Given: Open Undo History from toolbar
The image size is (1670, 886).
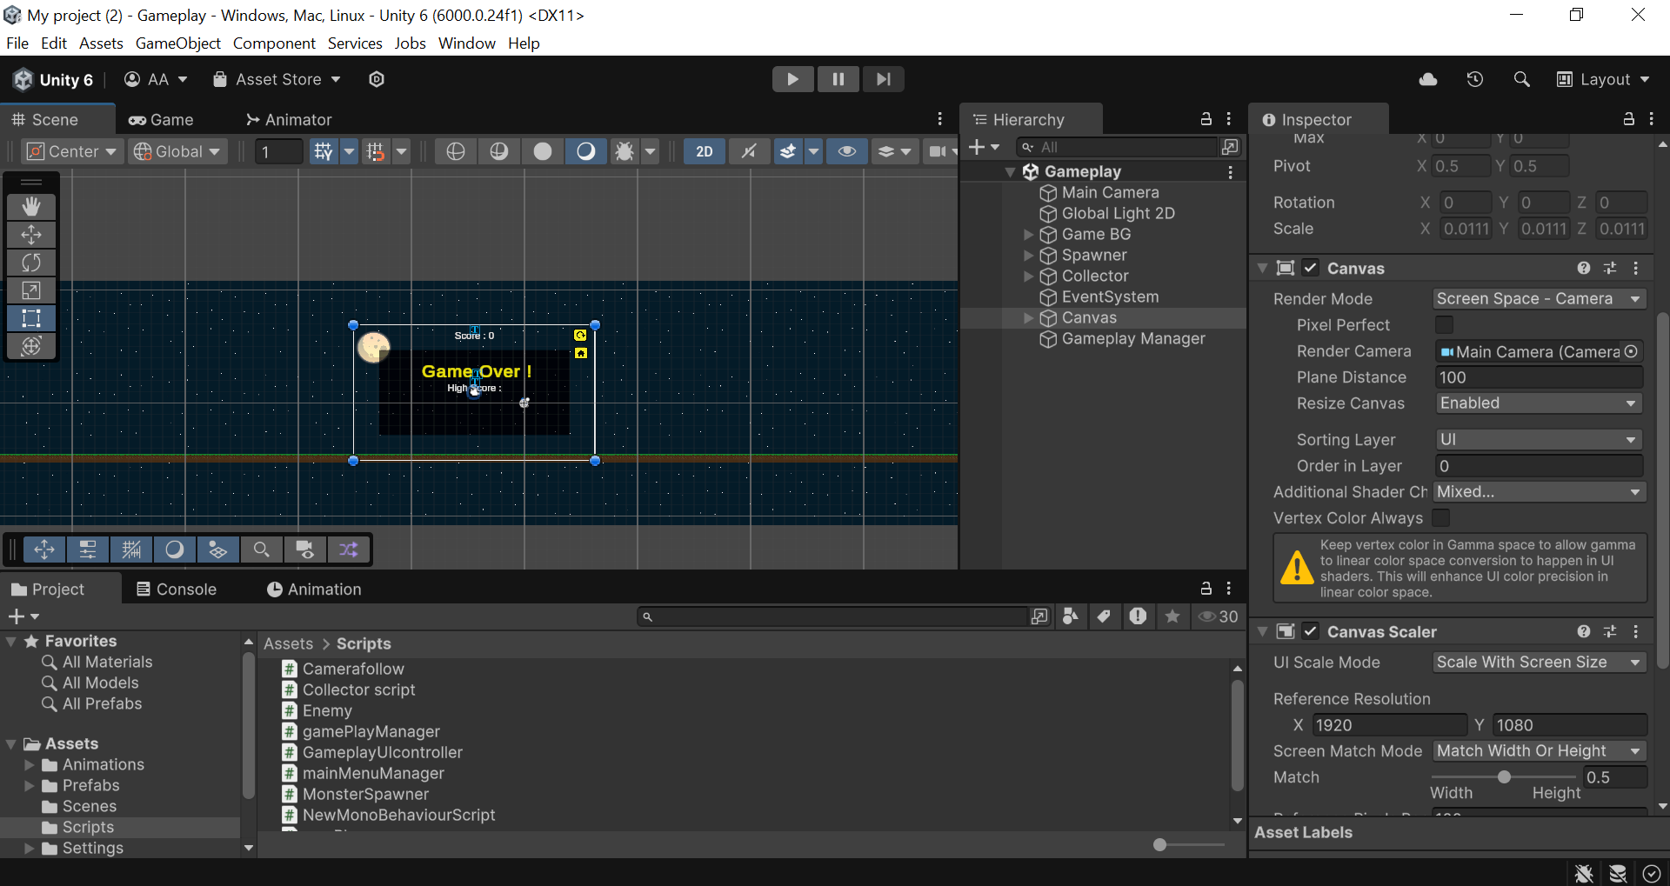Looking at the screenshot, I should pos(1474,79).
